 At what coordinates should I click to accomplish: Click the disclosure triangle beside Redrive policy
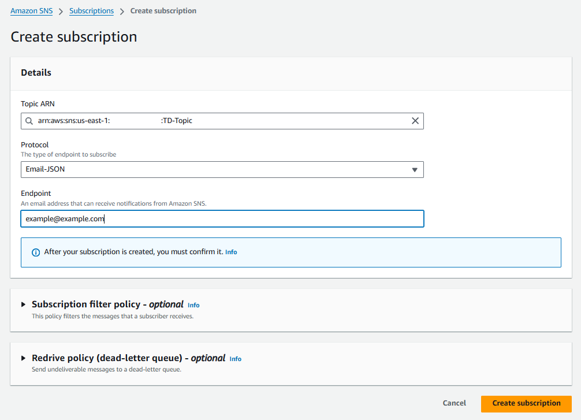(x=23, y=358)
